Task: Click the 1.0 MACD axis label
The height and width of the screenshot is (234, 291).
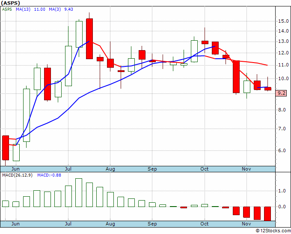Action: [x=282, y=191]
